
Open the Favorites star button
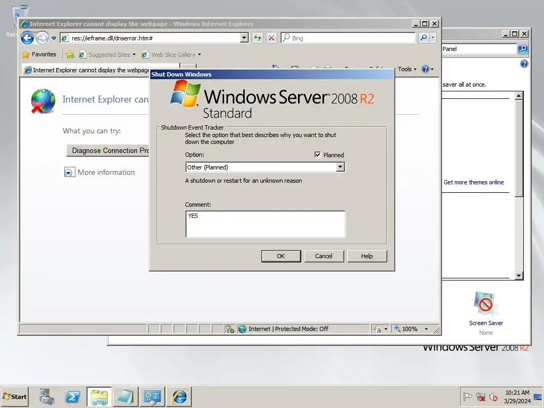(x=39, y=55)
